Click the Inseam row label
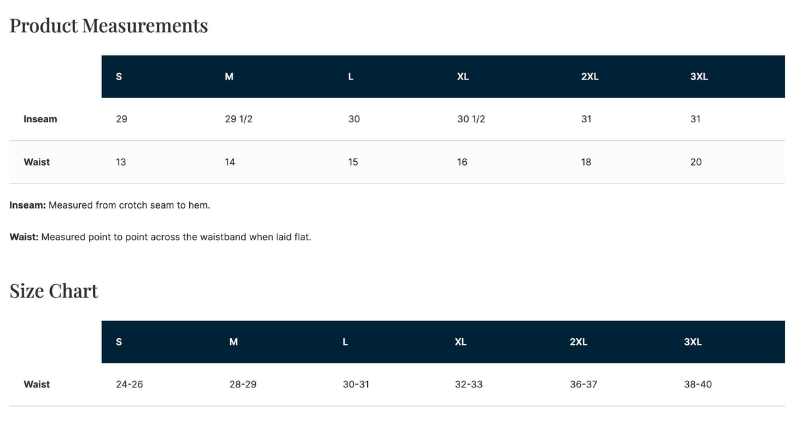This screenshot has height=421, width=791. [40, 119]
